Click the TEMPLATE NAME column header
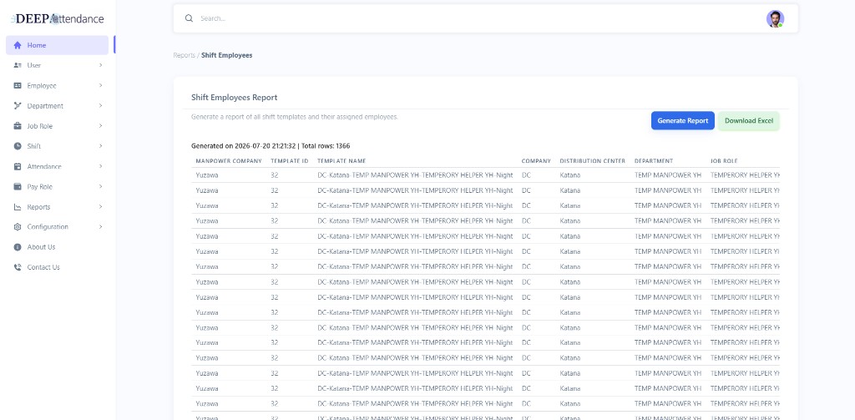Screen dimensions: 855x420 [341, 161]
